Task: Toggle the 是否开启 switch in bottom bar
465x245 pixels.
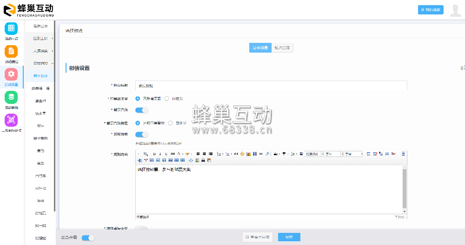Action: (x=88, y=238)
